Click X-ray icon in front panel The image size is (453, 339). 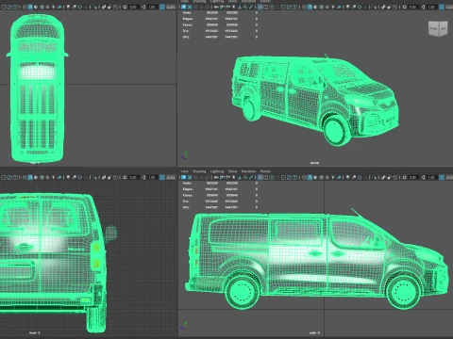point(104,177)
